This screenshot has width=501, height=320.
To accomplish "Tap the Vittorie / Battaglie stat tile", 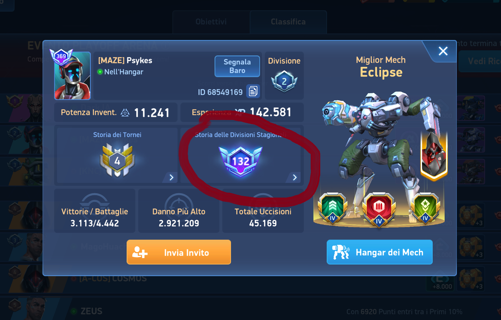I will pos(95,211).
